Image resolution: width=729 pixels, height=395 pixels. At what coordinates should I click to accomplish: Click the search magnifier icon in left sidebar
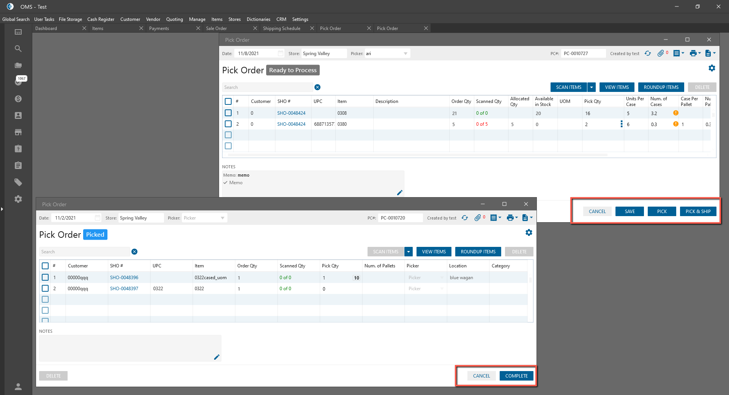[18, 49]
